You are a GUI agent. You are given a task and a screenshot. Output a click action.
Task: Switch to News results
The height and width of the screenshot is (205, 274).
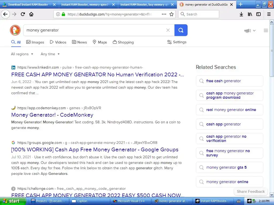[79, 42]
